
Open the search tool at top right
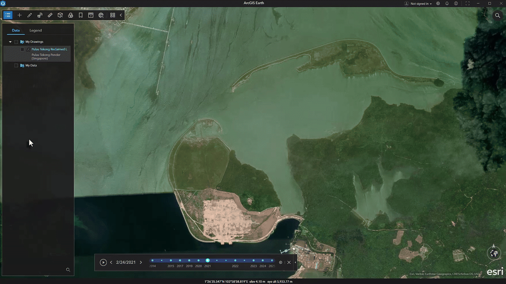tap(497, 15)
